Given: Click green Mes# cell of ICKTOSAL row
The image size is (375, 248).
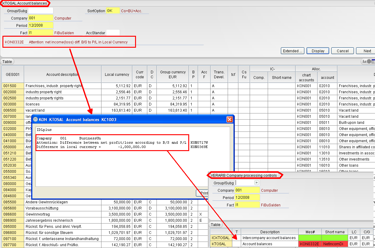Looking at the screenshot, I should pyautogui.click(x=310, y=238).
